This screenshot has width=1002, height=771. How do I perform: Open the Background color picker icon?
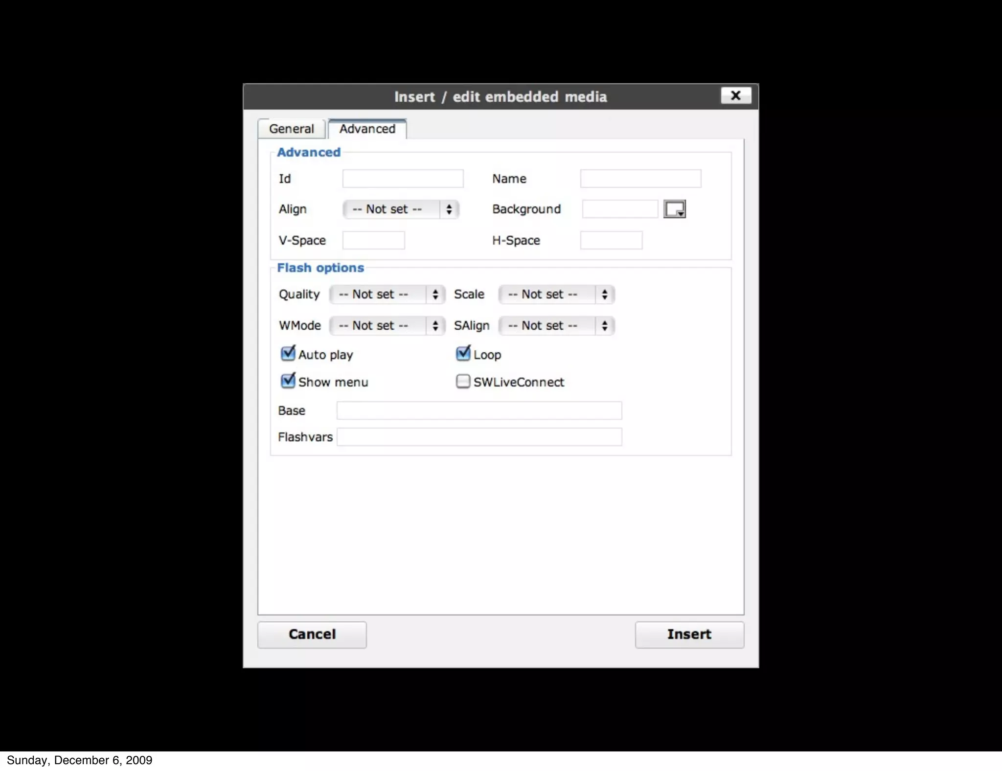[x=674, y=209]
